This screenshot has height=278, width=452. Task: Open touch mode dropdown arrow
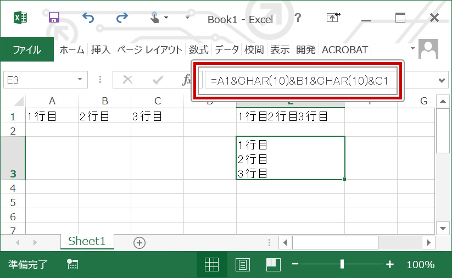coord(166,18)
